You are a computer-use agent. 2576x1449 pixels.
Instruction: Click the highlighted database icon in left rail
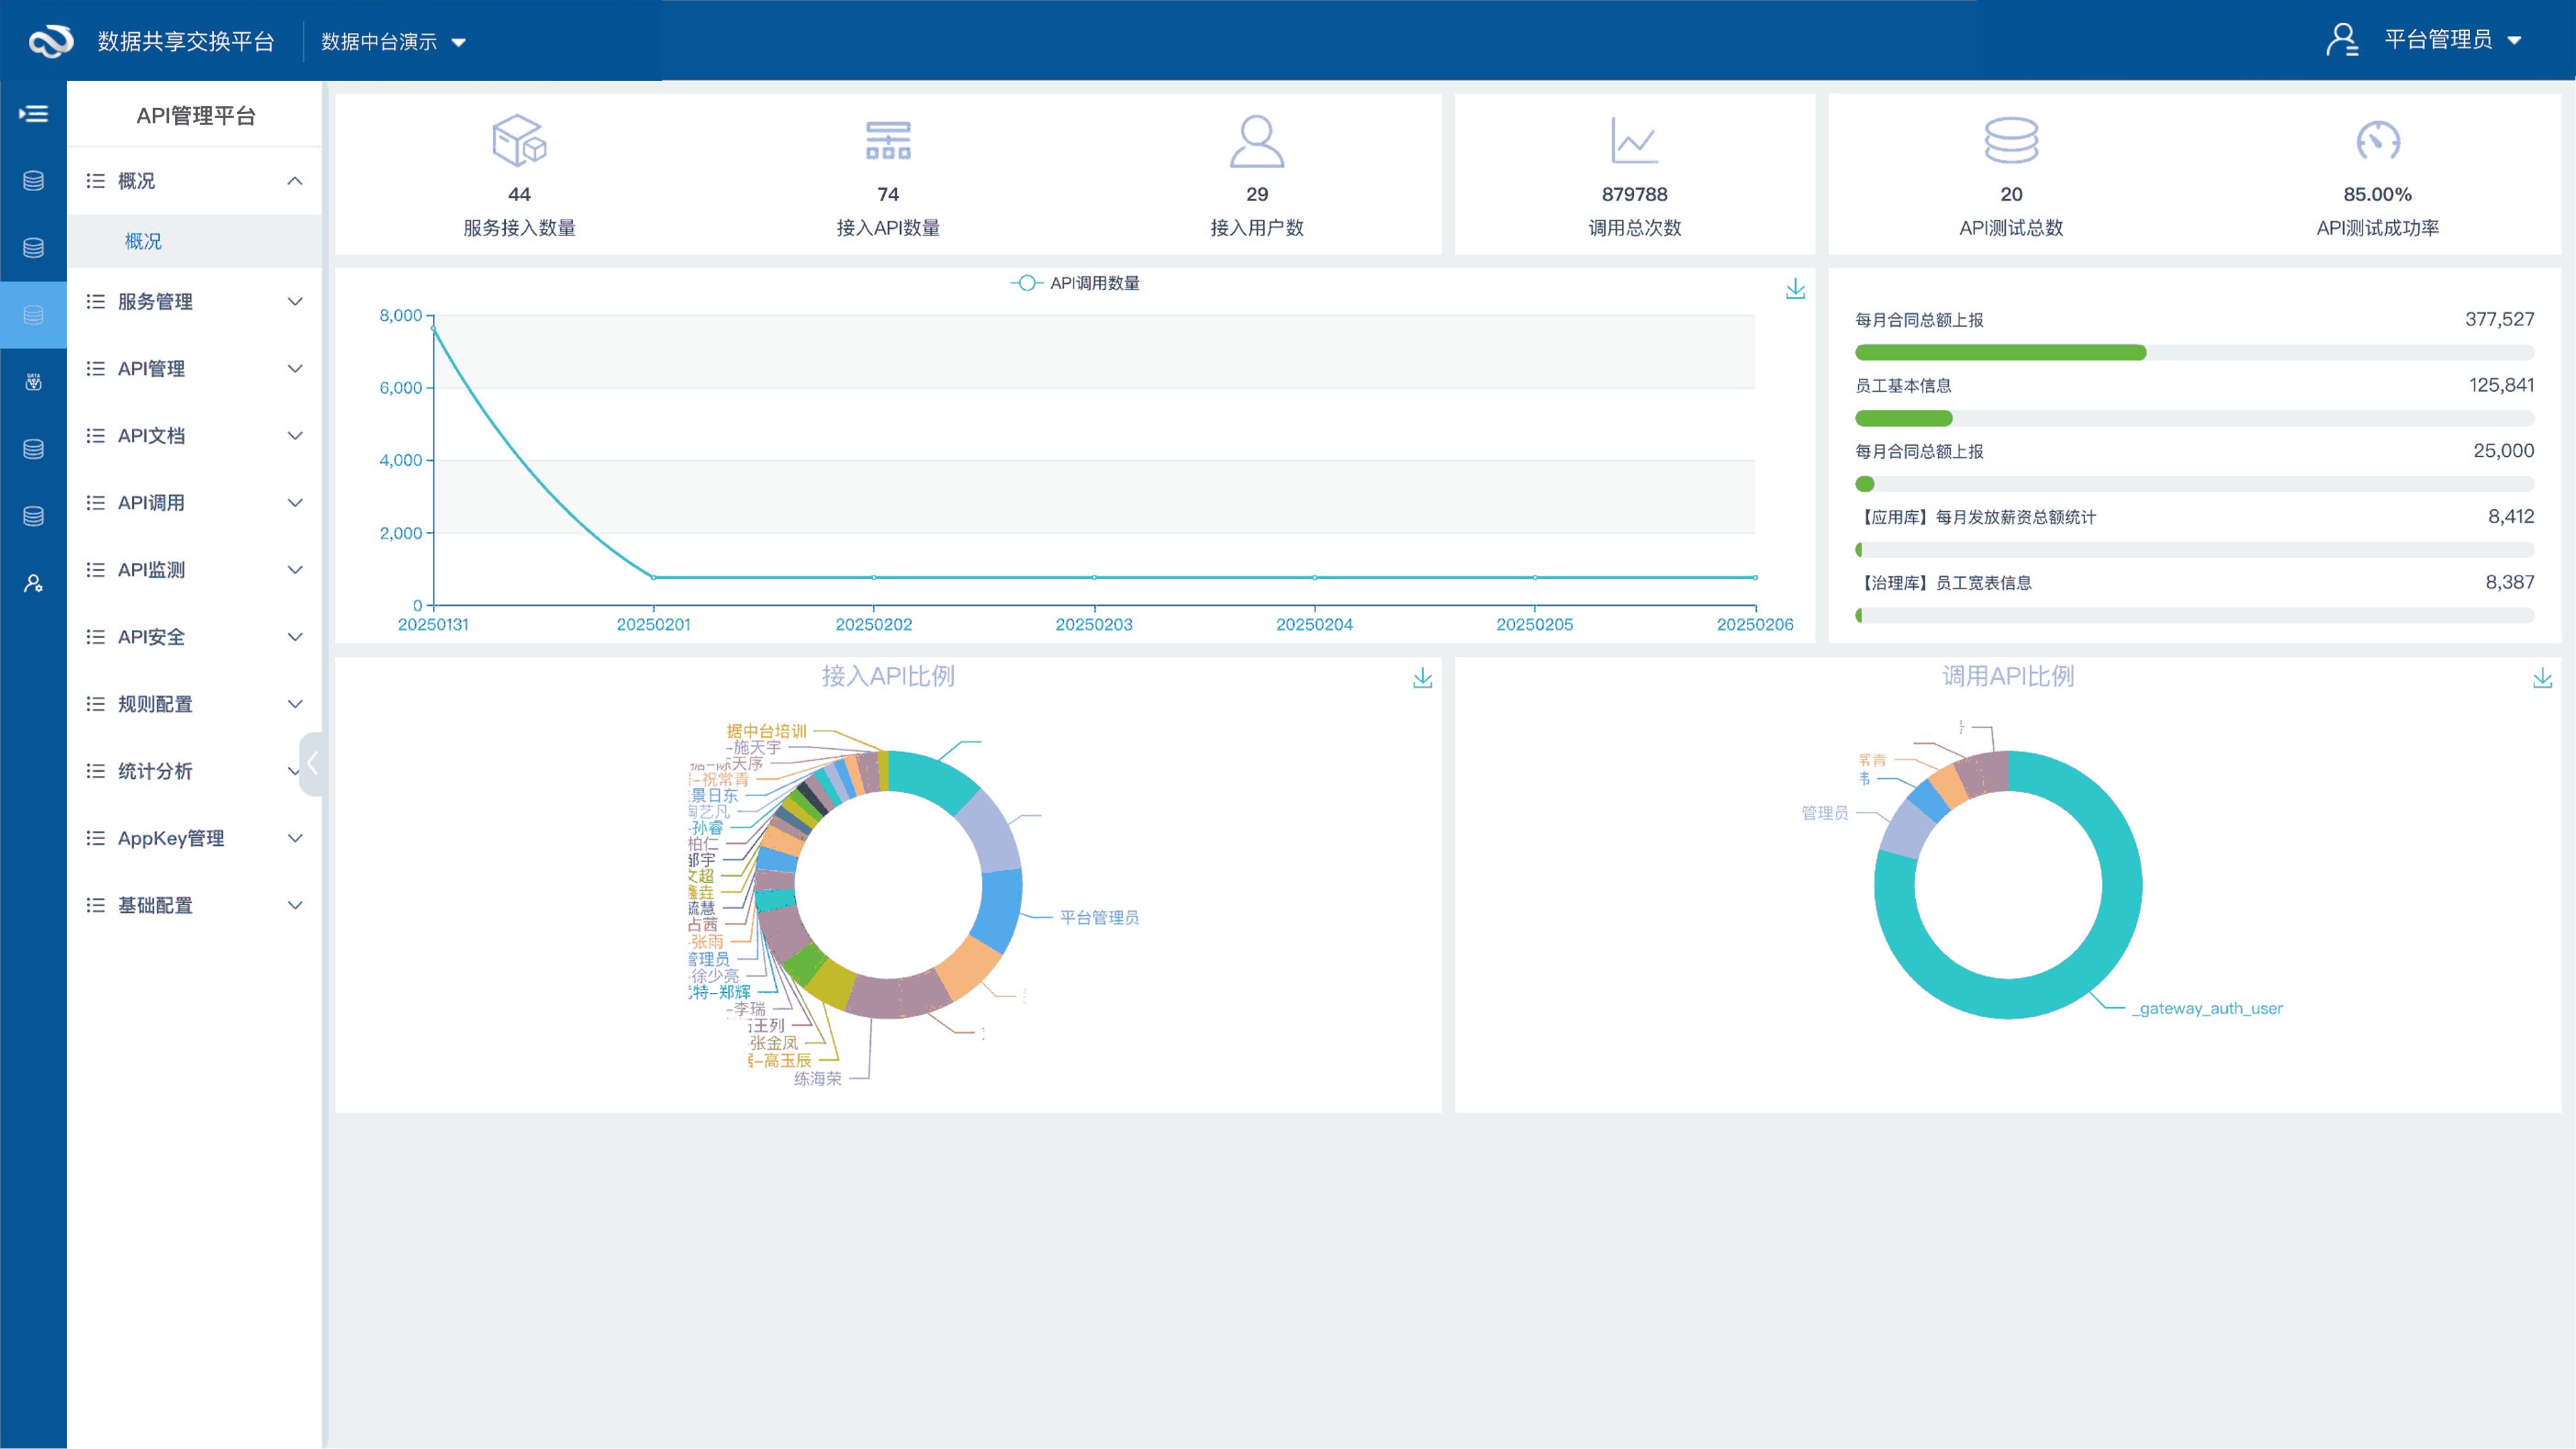tap(33, 315)
